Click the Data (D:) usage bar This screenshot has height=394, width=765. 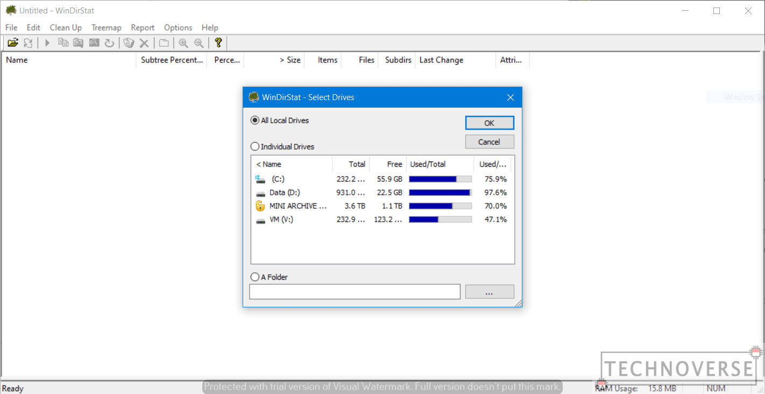[441, 193]
